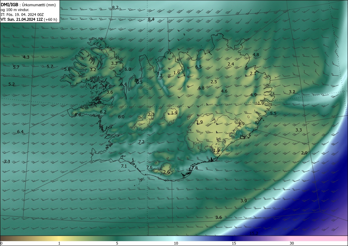Pick the dark navy section of the color bar
The height and width of the screenshot is (246, 348).
click(233, 238)
